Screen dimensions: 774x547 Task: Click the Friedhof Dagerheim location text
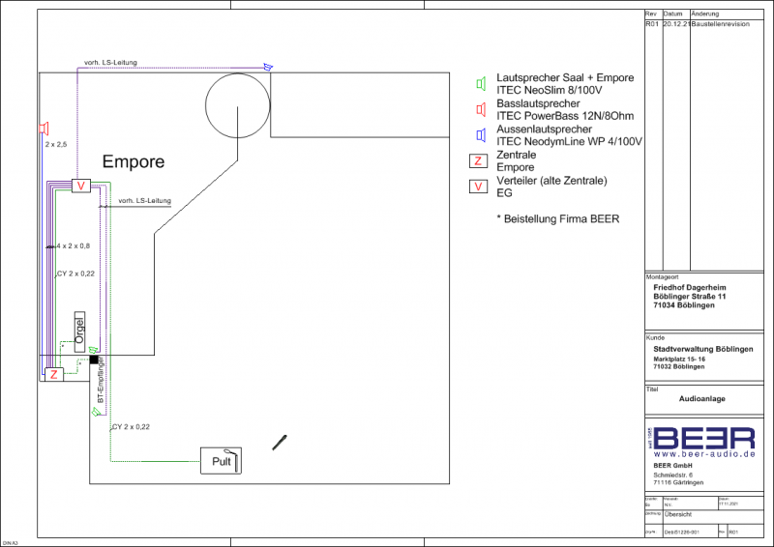click(x=690, y=288)
